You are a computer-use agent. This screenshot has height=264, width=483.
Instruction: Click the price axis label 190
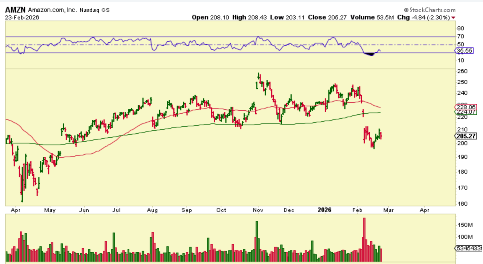pos(462,157)
